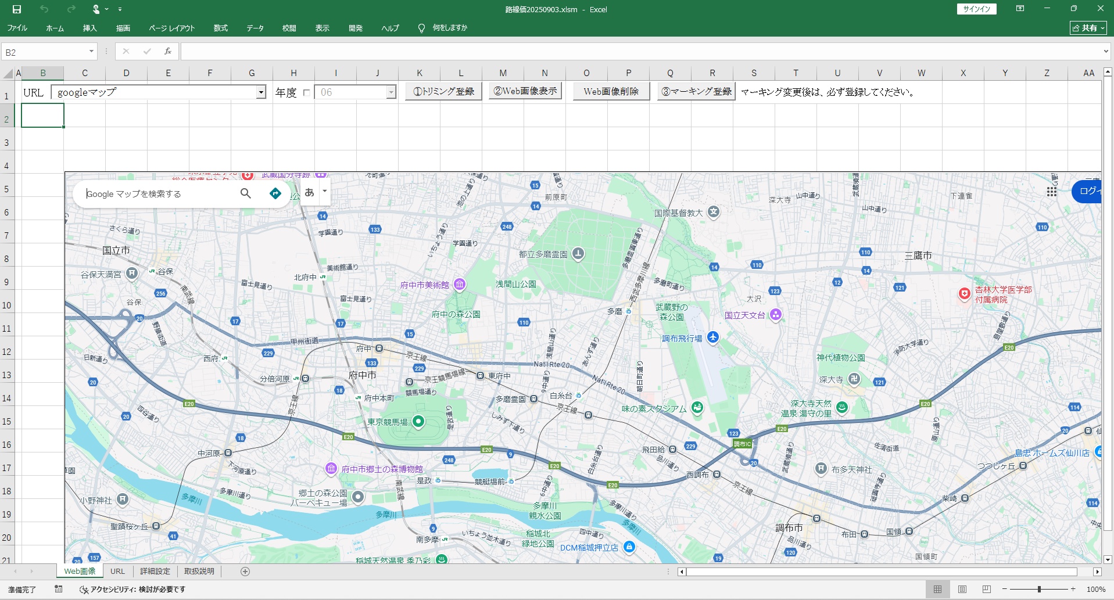Click the サインイン button
Screen dimensions: 1114x600
pyautogui.click(x=976, y=9)
